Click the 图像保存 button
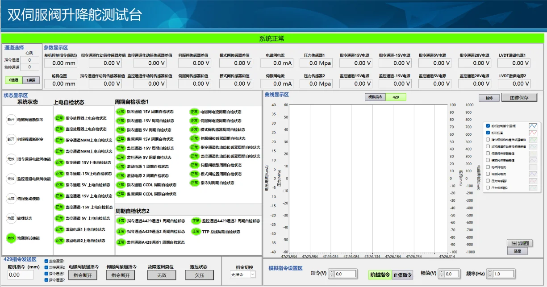Image resolution: width=547 pixels, height=287 pixels. click(519, 97)
